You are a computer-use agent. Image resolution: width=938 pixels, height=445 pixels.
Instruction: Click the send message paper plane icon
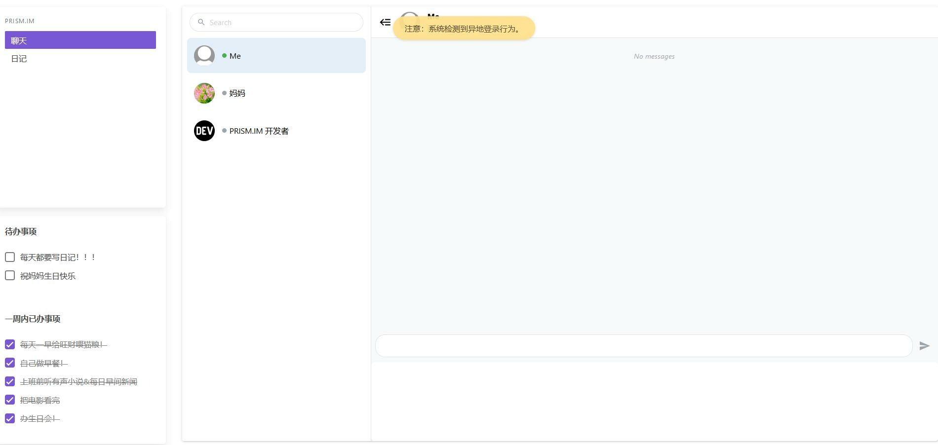[924, 345]
